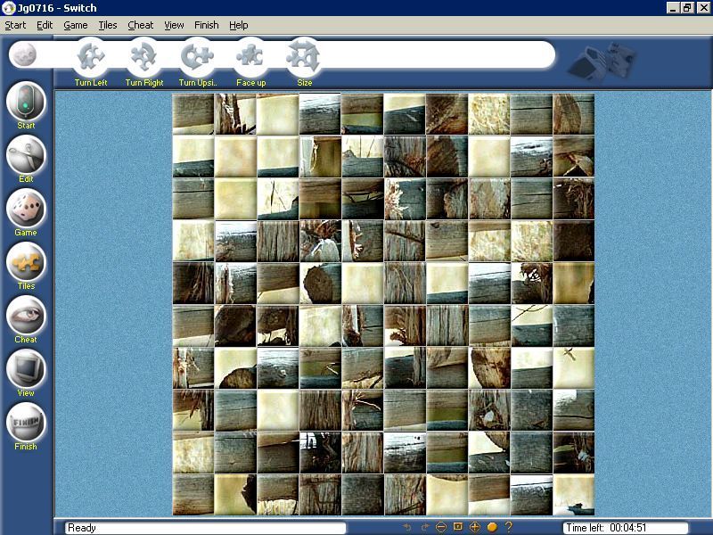Open the Game menu
The height and width of the screenshot is (535, 713).
pos(75,25)
